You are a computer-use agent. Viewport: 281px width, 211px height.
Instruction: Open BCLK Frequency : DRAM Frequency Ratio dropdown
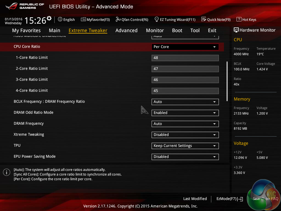click(x=185, y=102)
